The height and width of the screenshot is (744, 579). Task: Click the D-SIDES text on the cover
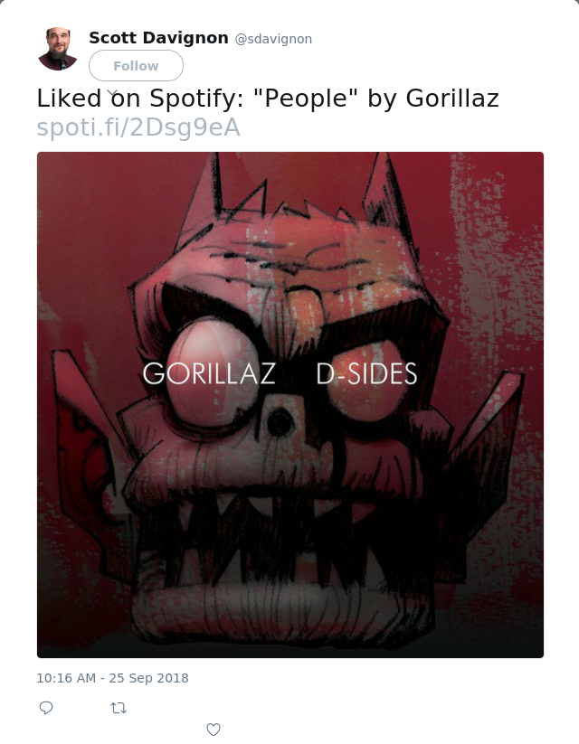366,373
